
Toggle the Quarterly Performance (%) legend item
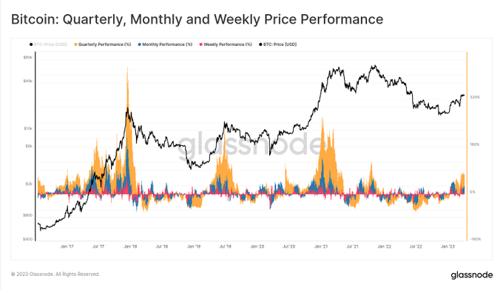pos(103,44)
